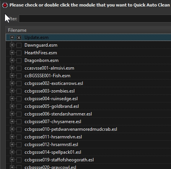Select the ccasvsse001-almsivi.esm filename

[x=49, y=68]
